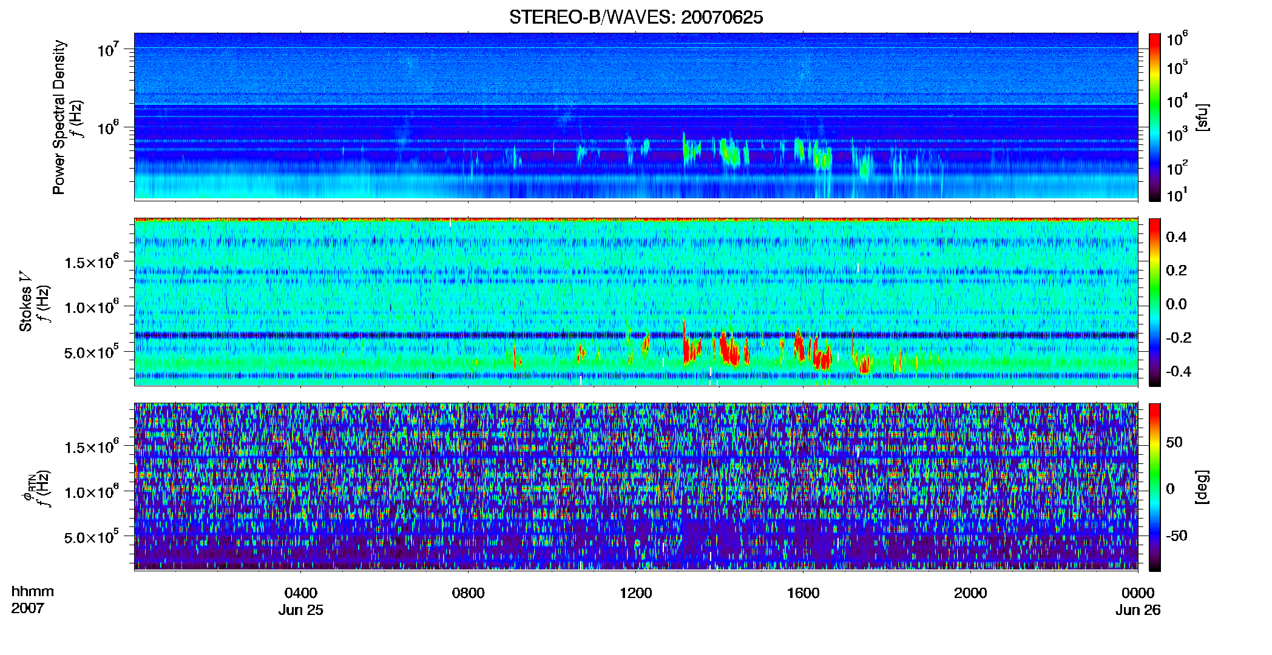Image resolution: width=1272 pixels, height=655 pixels.
Task: Select the 1600 time tick label
Action: 803,593
